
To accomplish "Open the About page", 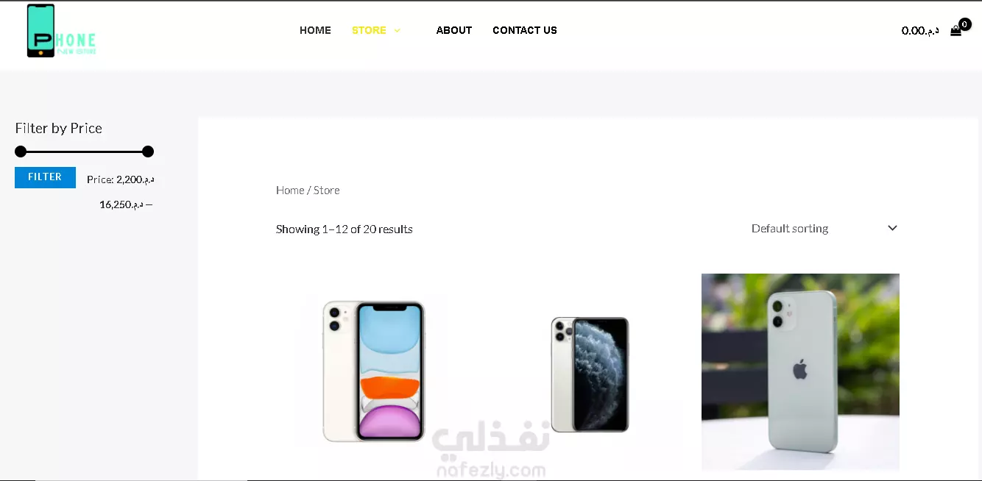I will (x=454, y=30).
